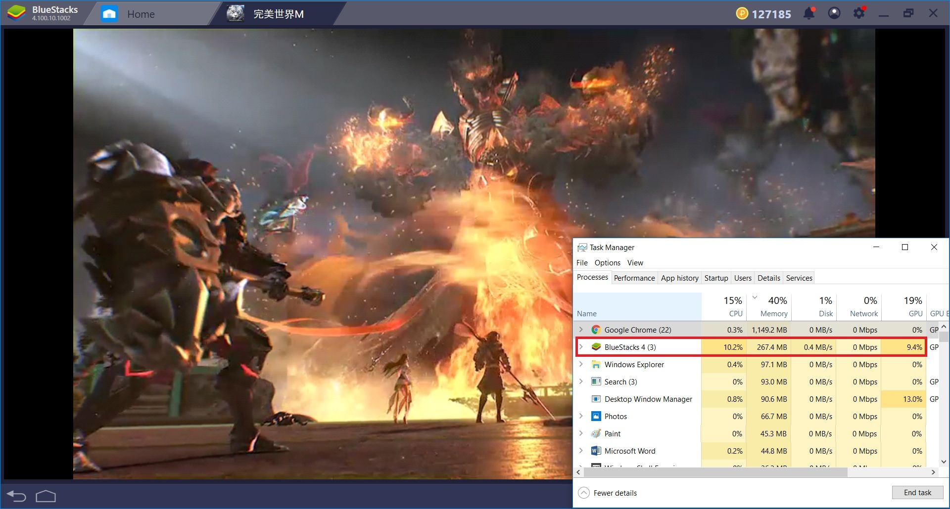Expand the BlueStacks 4 (3) process group
Screen dimensions: 950x509
(x=581, y=347)
